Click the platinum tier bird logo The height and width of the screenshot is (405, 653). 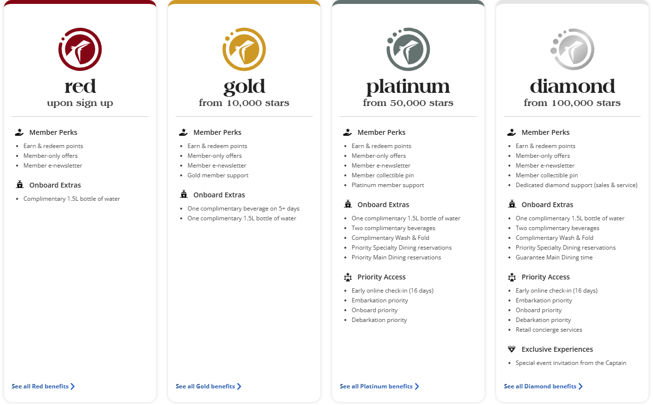(x=408, y=49)
